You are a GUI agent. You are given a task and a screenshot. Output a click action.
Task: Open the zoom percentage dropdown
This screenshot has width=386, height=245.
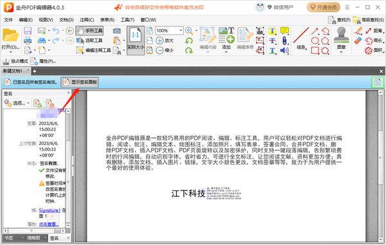click(x=181, y=31)
